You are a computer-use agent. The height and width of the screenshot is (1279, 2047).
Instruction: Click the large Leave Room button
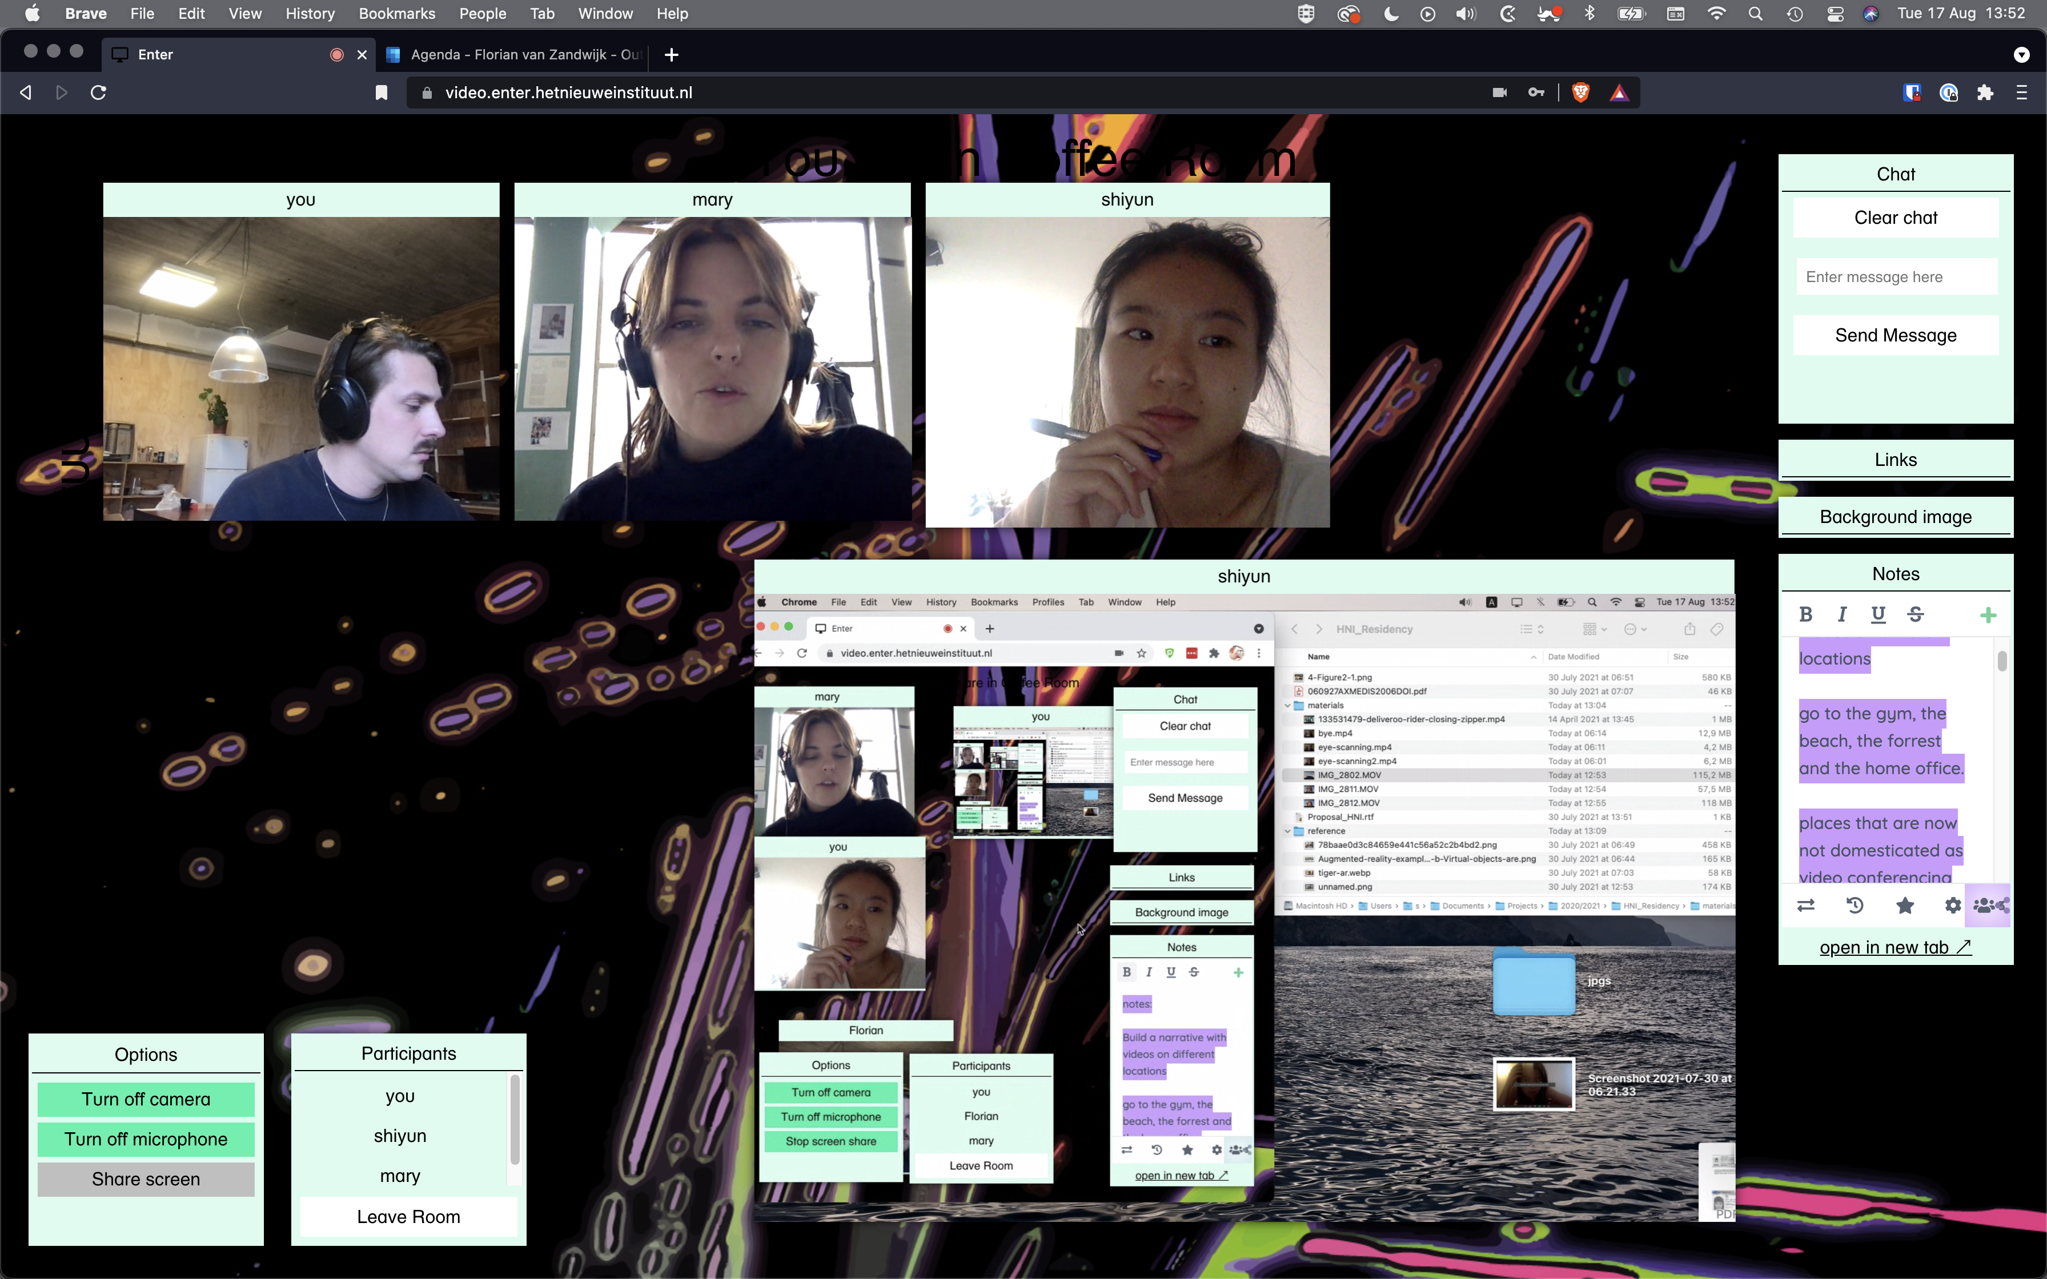point(408,1216)
